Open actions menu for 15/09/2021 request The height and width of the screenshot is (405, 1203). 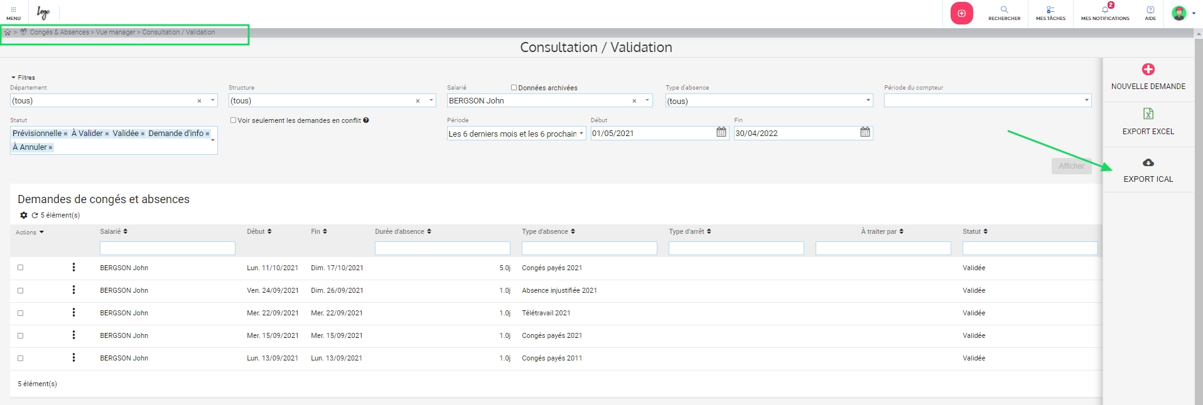[x=73, y=335]
